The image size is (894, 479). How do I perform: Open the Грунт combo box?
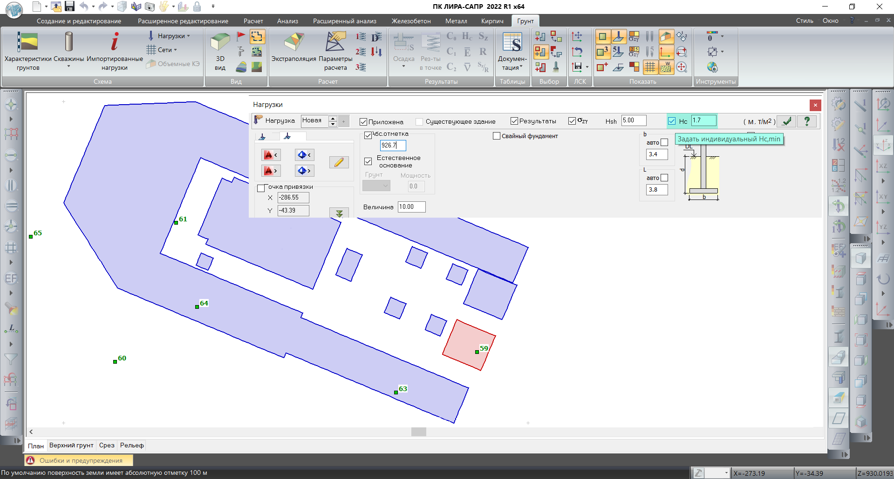tap(376, 186)
